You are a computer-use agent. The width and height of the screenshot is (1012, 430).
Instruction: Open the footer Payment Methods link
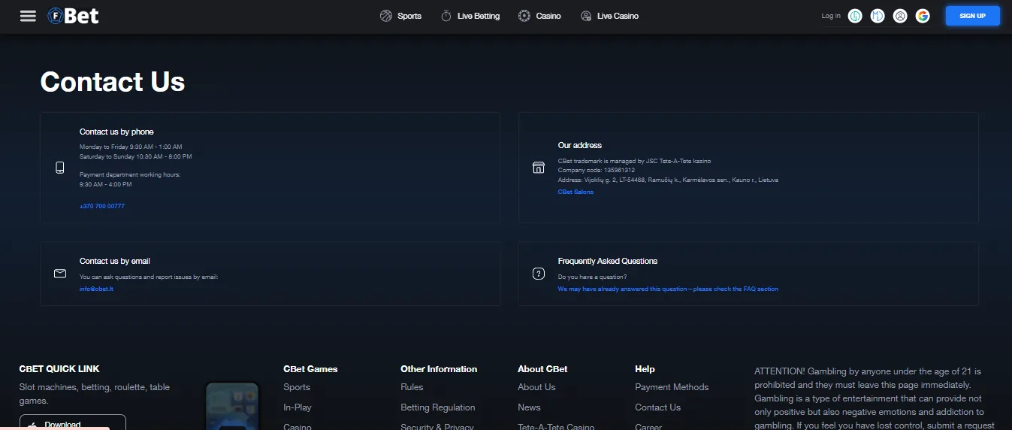tap(672, 387)
